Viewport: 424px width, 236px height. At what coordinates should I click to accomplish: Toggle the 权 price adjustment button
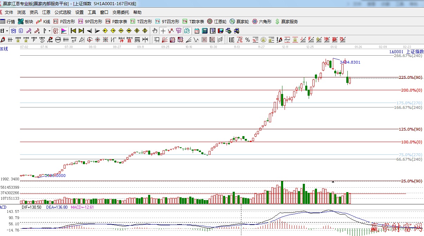point(56,31)
